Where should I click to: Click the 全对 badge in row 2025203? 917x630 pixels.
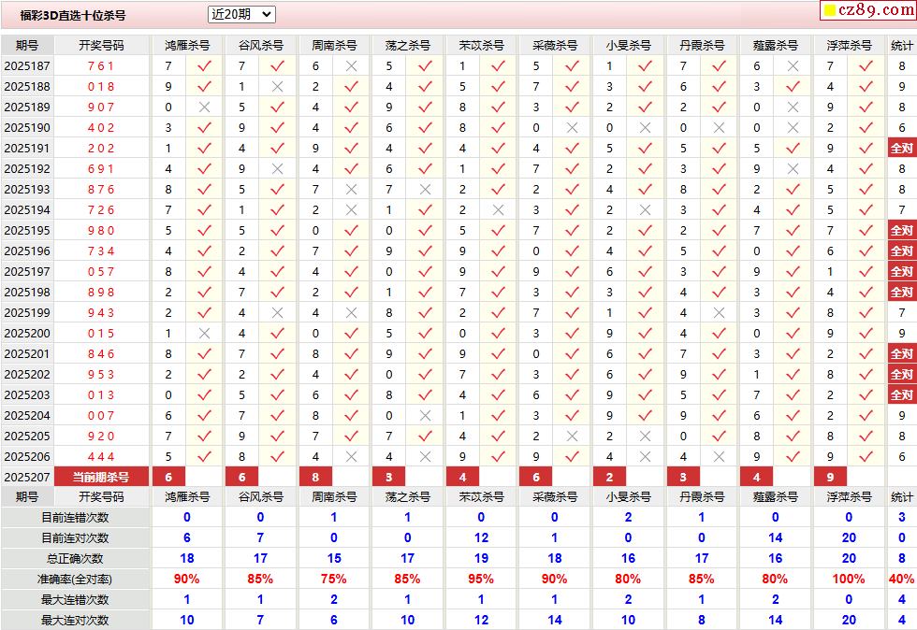902,395
